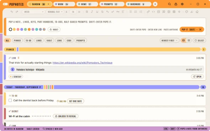
Task: Show All notes filter chip
Action: (7, 40)
